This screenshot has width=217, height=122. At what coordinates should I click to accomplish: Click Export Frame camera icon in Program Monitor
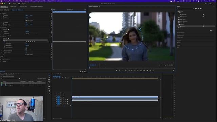tap(147, 70)
